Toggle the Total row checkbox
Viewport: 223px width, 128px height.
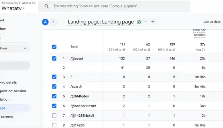pos(54,47)
